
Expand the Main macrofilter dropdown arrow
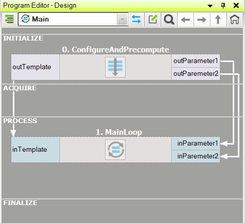tap(122, 19)
